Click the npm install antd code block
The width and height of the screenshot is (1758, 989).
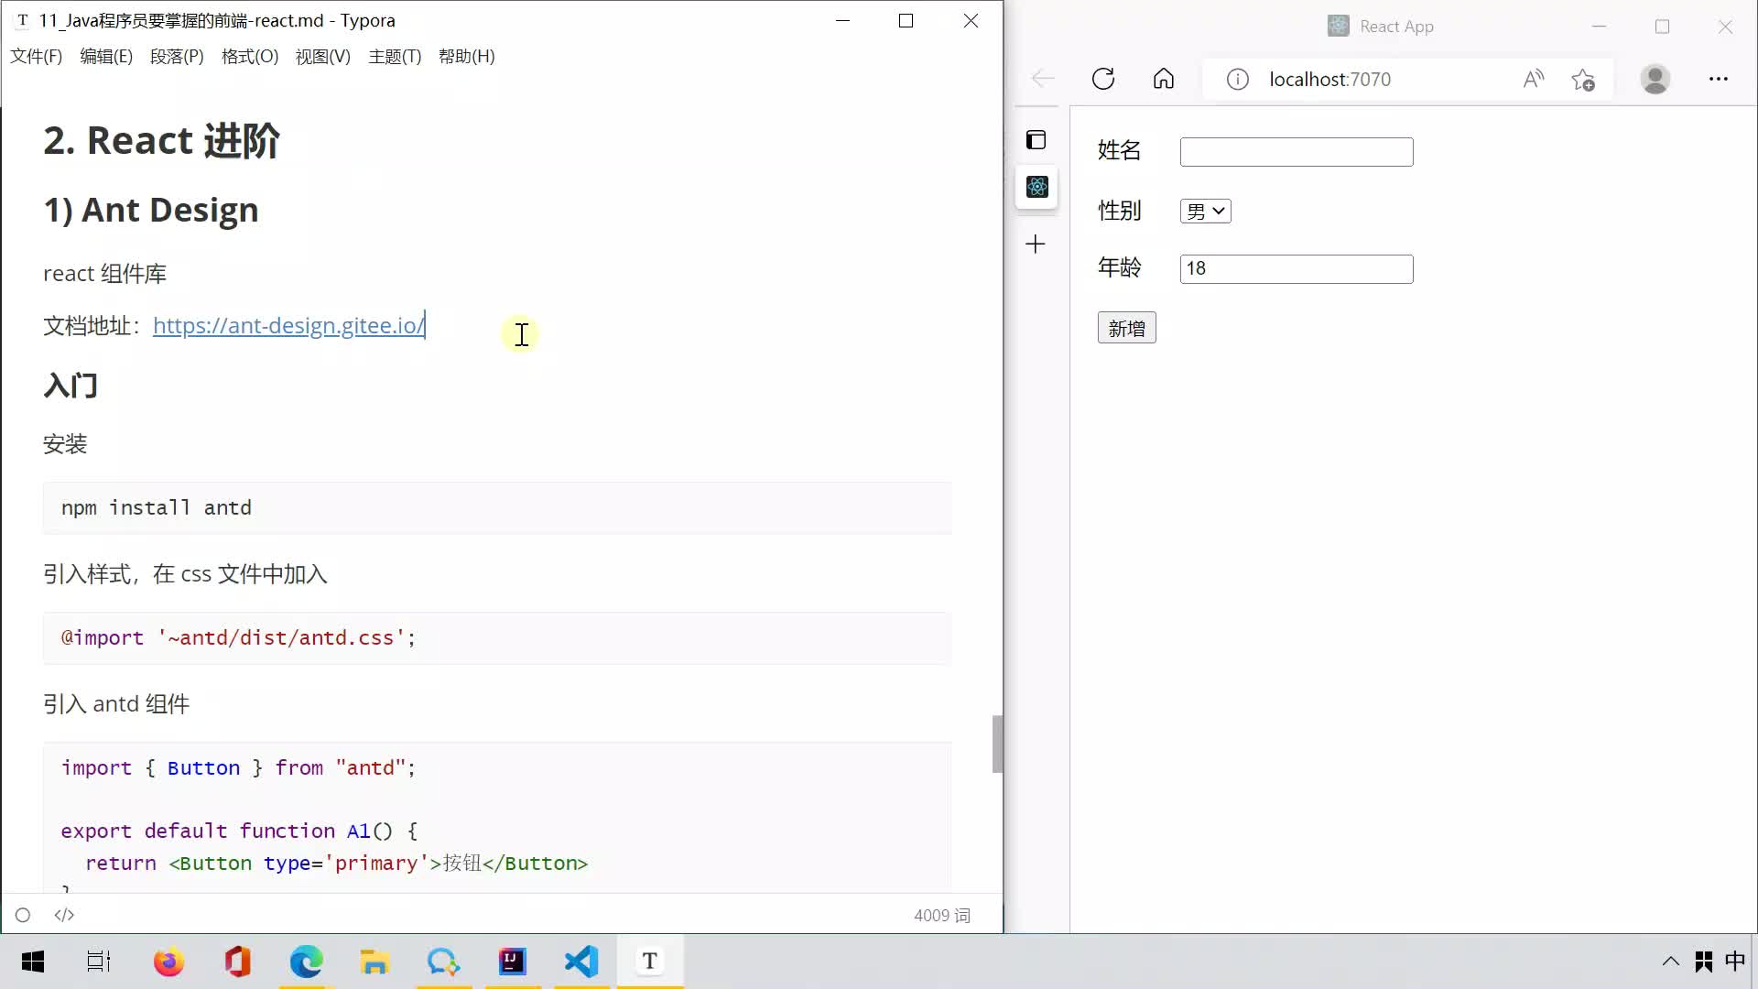coord(497,508)
